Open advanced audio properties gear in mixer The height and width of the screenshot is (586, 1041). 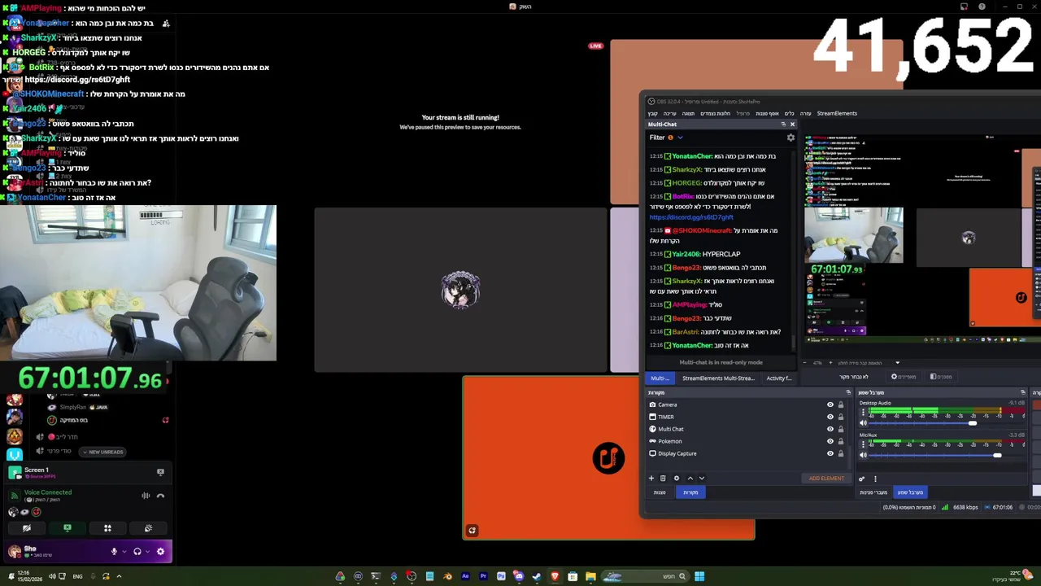tap(862, 479)
